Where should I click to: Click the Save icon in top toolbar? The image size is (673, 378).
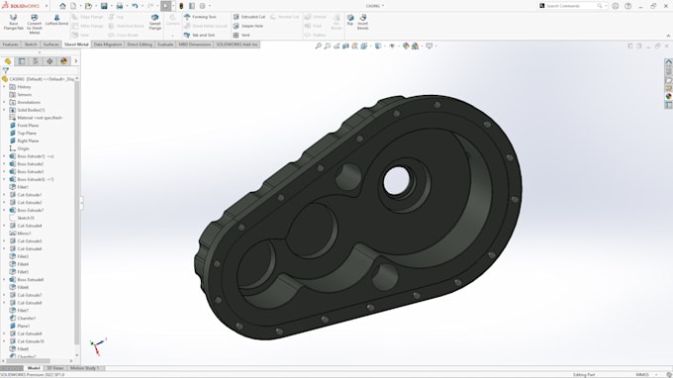point(104,6)
